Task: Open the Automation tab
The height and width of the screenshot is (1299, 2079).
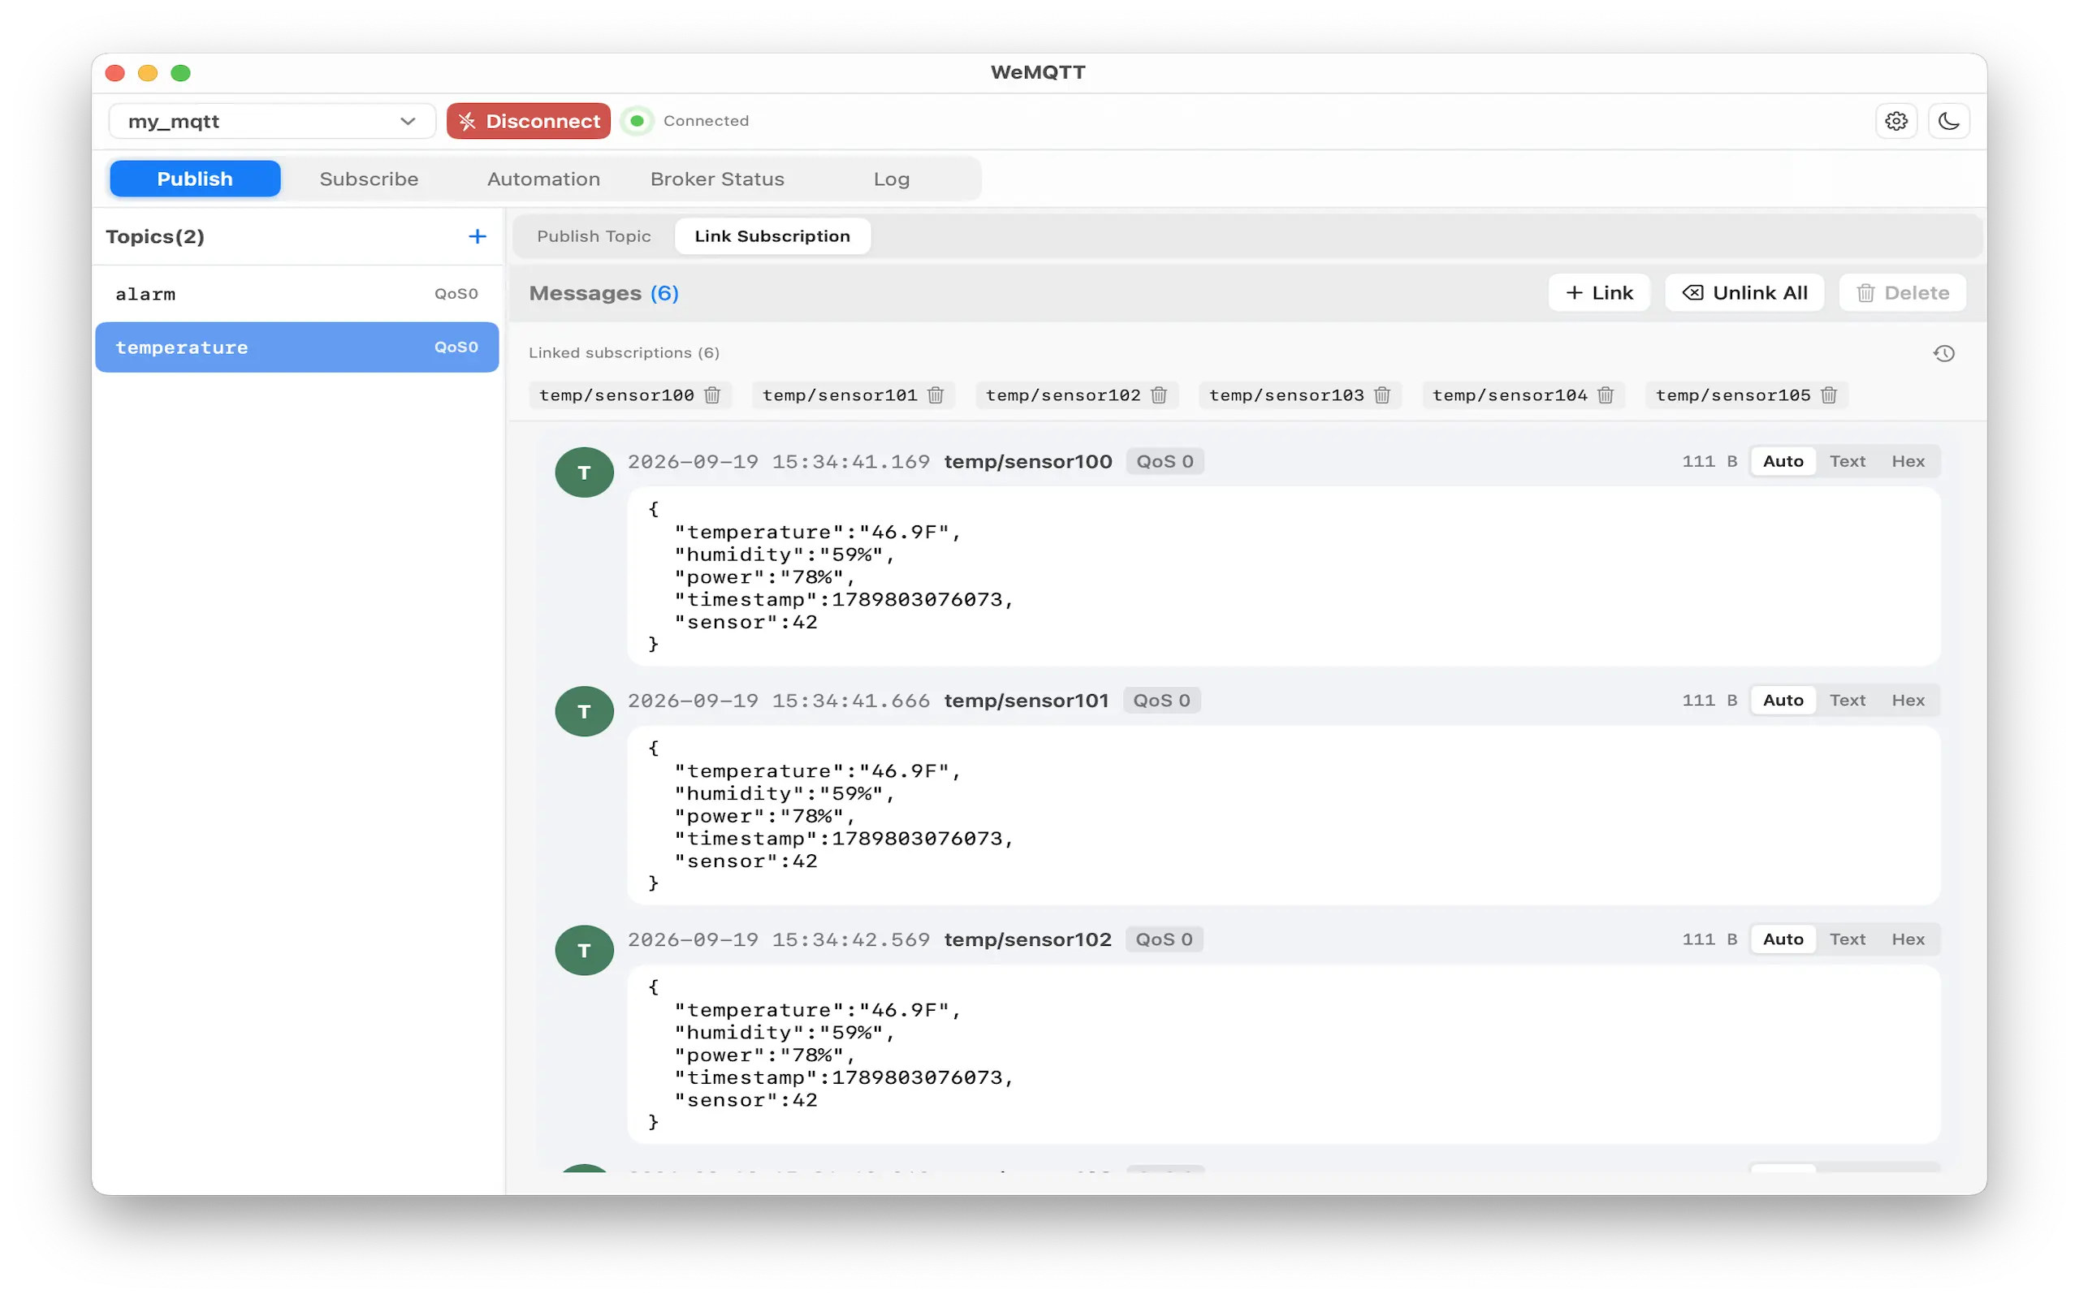Action: coord(544,179)
